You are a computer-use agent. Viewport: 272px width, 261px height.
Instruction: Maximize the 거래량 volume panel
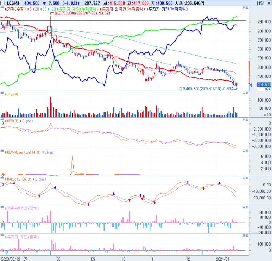(x=244, y=93)
